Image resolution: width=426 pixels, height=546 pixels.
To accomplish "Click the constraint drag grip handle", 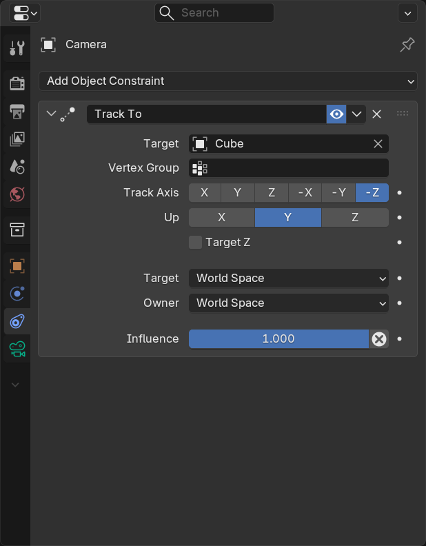I will 403,114.
